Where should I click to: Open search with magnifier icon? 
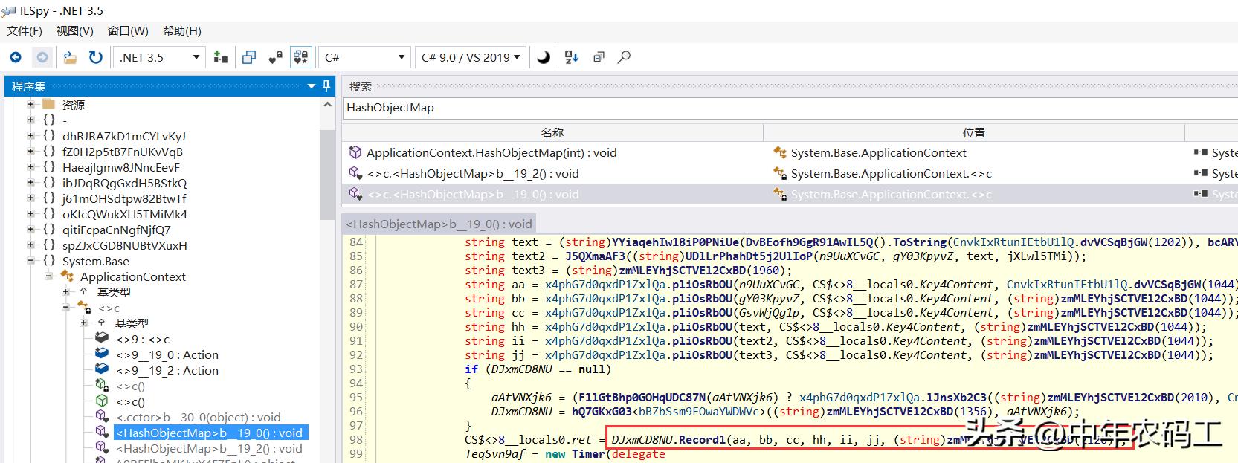pyautogui.click(x=625, y=57)
